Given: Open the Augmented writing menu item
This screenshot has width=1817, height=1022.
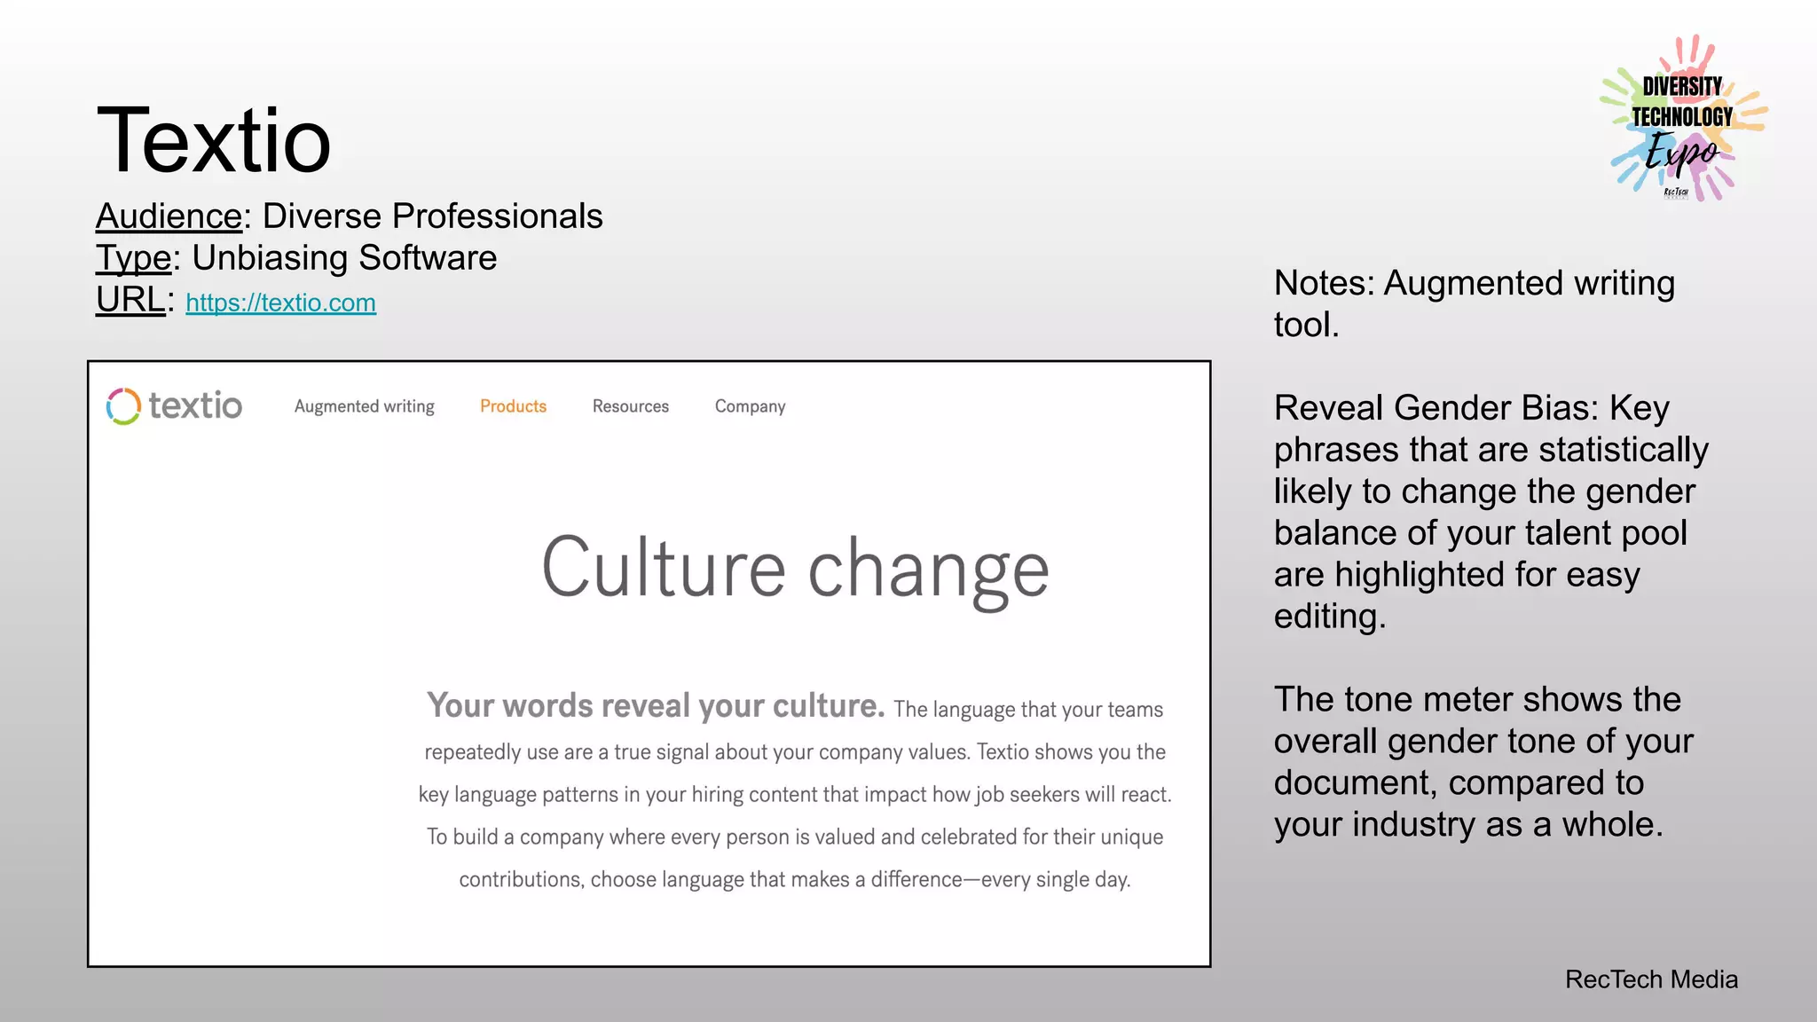Looking at the screenshot, I should tap(365, 406).
